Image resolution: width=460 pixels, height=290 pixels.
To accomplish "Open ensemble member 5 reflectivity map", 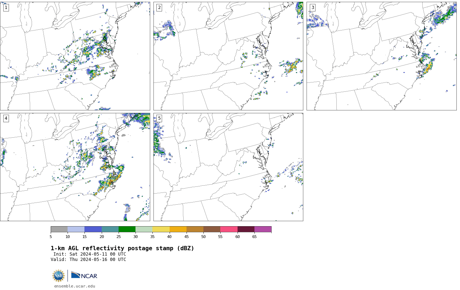I will (x=228, y=167).
